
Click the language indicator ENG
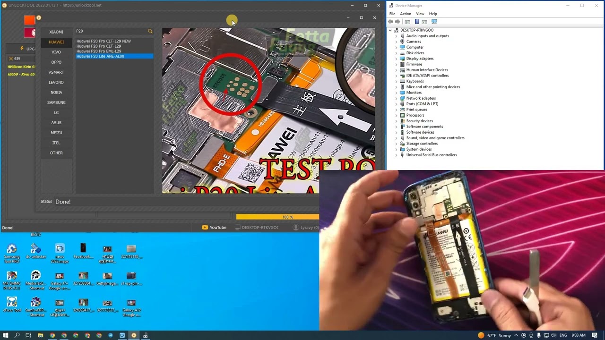point(563,335)
